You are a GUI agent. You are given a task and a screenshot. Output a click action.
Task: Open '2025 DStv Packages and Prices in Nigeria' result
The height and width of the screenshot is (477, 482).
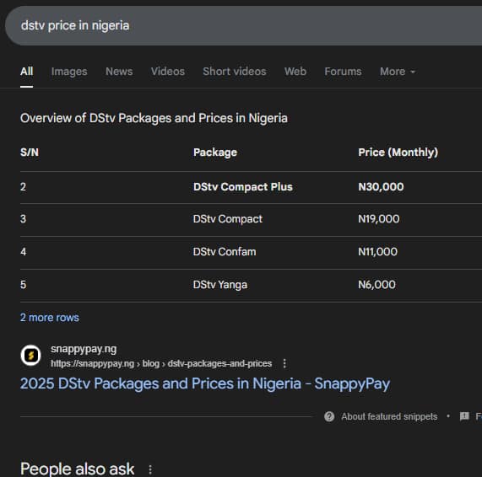tap(205, 383)
